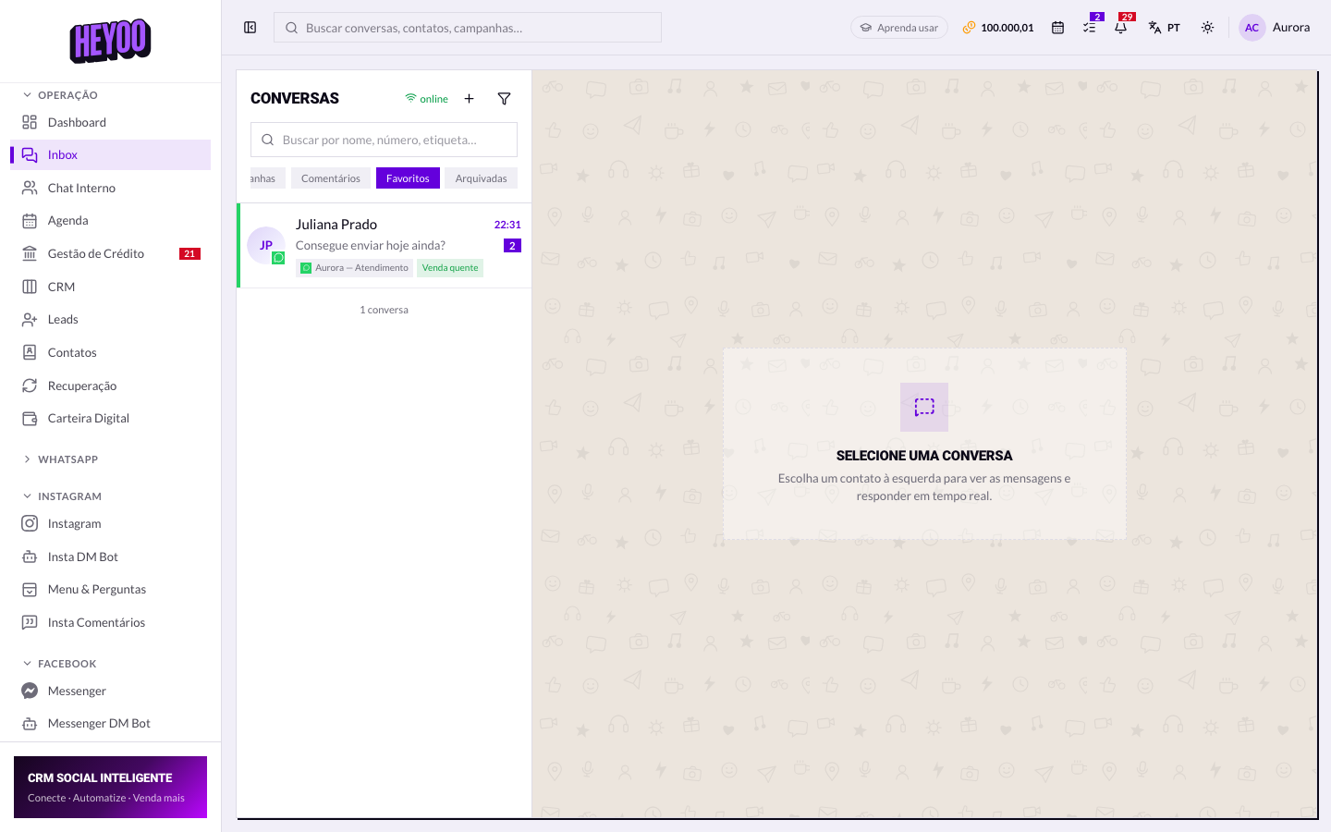This screenshot has height=832, width=1331.
Task: Click CRM Social Inteligente banner
Action: click(x=110, y=788)
